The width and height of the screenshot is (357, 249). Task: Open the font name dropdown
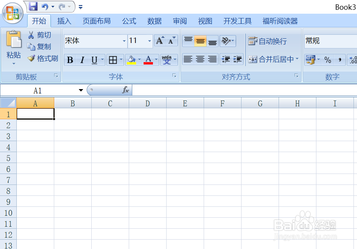pyautogui.click(x=124, y=41)
